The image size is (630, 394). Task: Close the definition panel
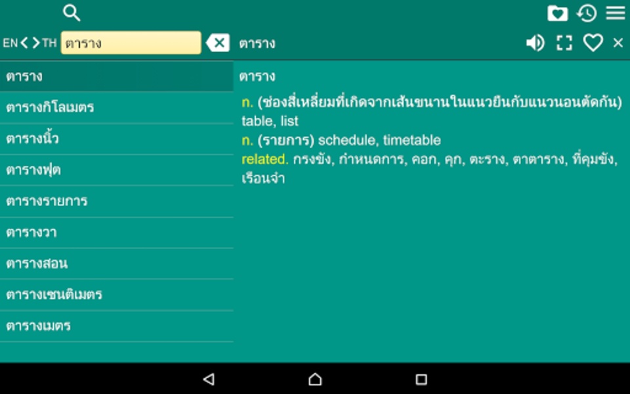pyautogui.click(x=618, y=43)
